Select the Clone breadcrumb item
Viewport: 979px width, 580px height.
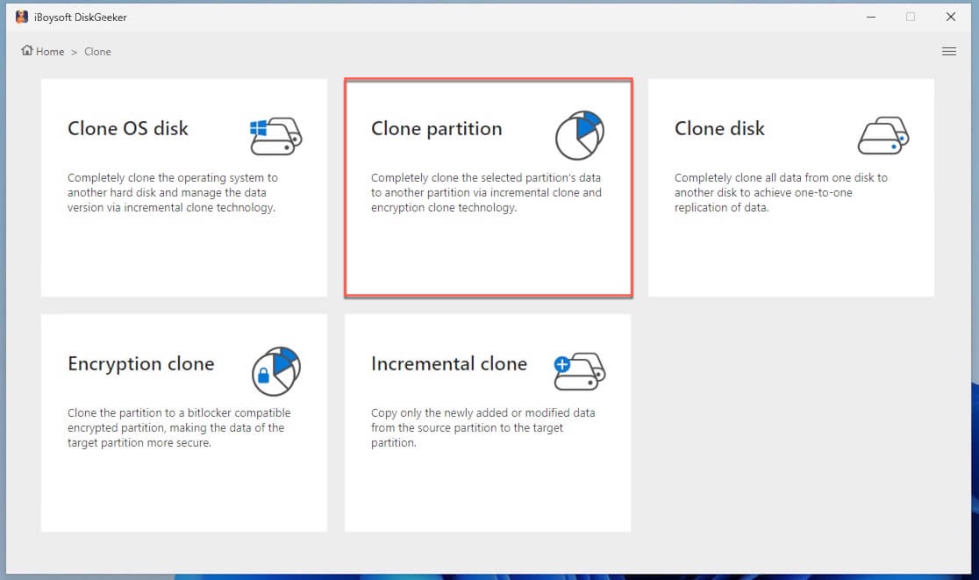tap(97, 51)
